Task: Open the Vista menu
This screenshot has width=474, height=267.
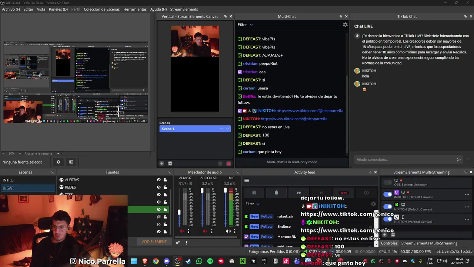Action: pos(41,9)
